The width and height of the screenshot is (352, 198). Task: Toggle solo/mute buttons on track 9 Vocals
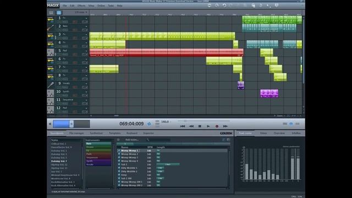pos(62,87)
